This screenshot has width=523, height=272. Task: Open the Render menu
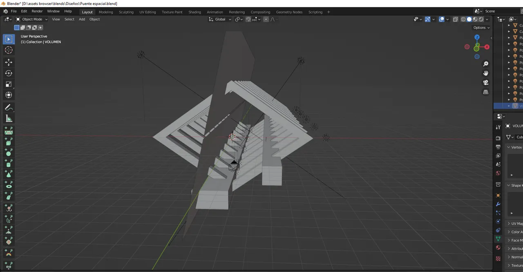click(x=37, y=11)
